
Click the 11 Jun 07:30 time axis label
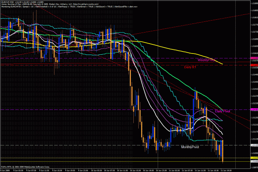(x=187, y=170)
